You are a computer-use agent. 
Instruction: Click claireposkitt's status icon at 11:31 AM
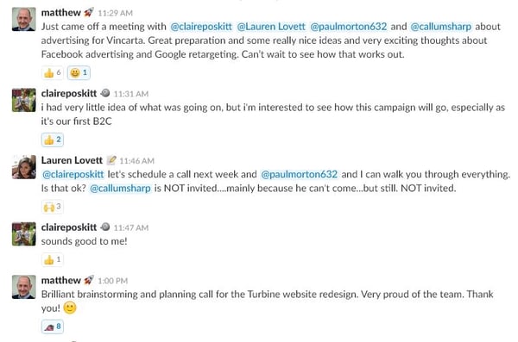(105, 93)
